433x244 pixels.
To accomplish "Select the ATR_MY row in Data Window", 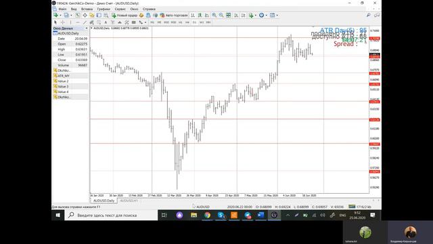I will [x=70, y=76].
